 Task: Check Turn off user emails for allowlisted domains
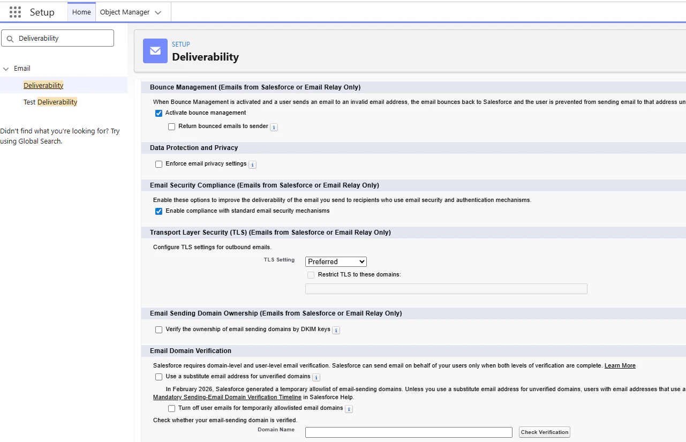tap(171, 409)
